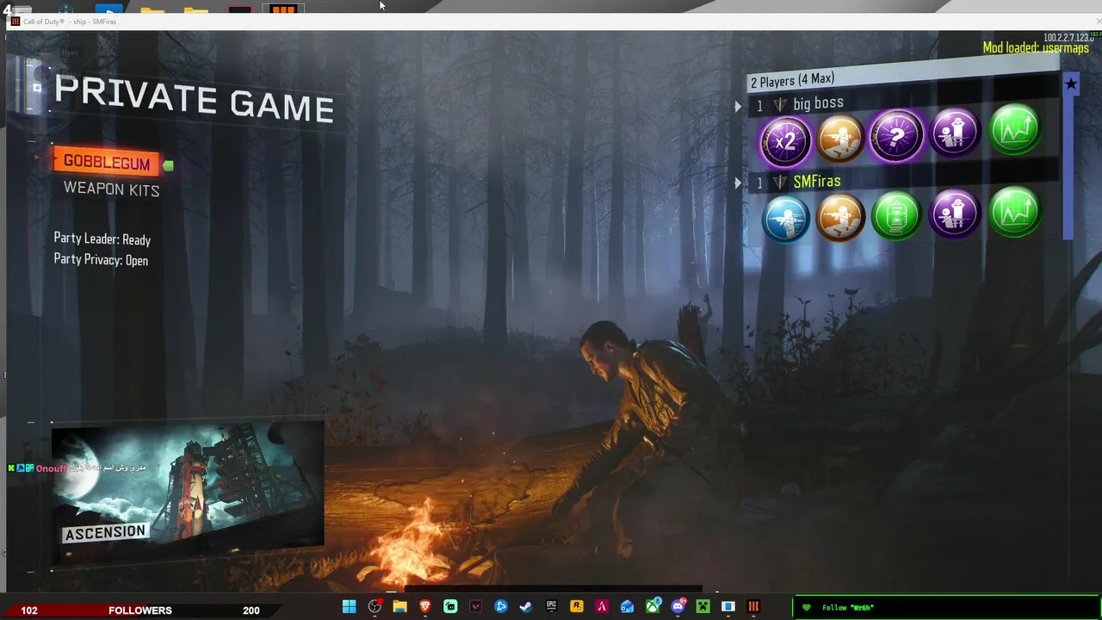Click the "2 Players (4 Max)" header
The image size is (1102, 620).
(x=792, y=80)
